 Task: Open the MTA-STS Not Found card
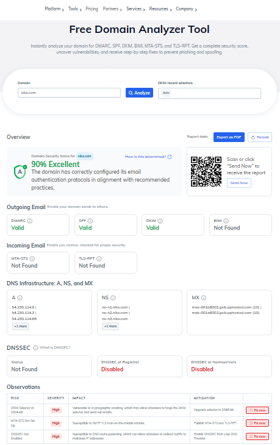click(38, 263)
